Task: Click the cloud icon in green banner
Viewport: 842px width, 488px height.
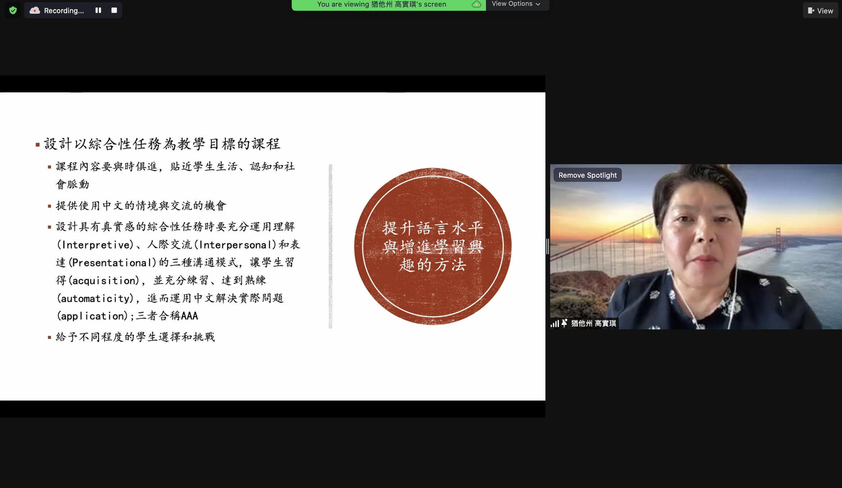Action: pos(476,4)
